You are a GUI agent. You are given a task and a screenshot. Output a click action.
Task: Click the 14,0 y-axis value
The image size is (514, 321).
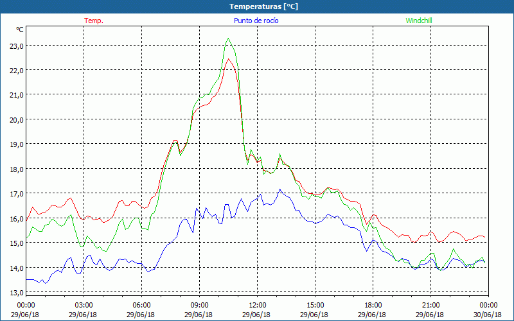pyautogui.click(x=17, y=268)
